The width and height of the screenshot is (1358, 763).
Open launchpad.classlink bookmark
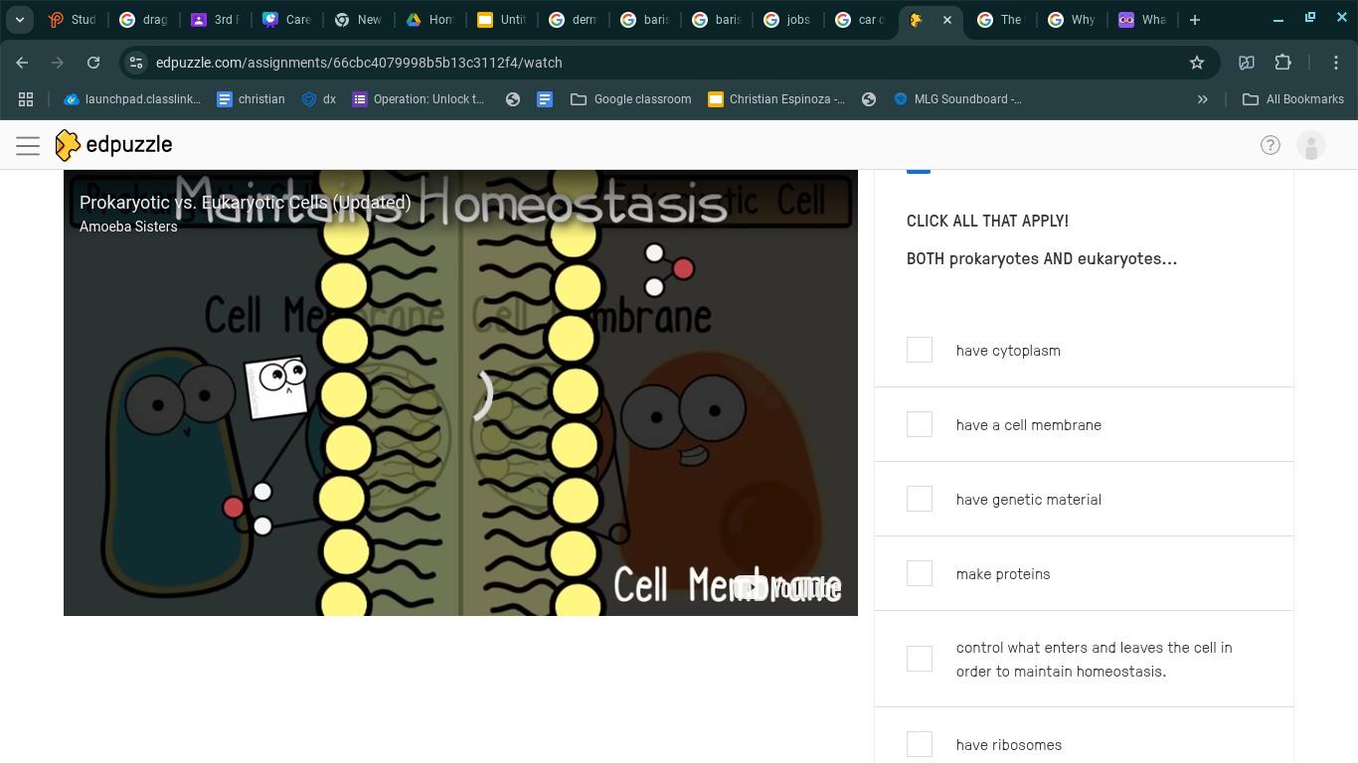point(131,99)
